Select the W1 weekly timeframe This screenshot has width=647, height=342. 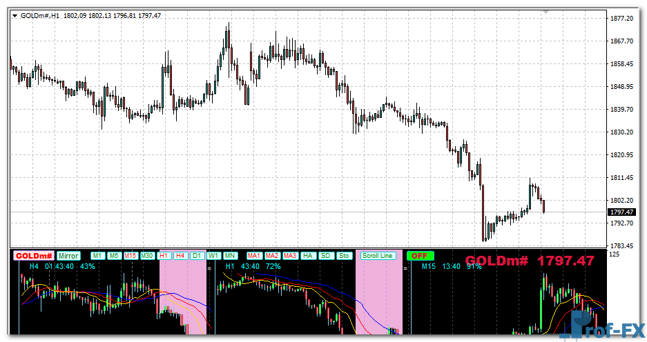coord(213,256)
